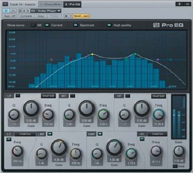Viewport: 193px width, 173px height.
Task: Click the output Gain knob
Action: 179,151
